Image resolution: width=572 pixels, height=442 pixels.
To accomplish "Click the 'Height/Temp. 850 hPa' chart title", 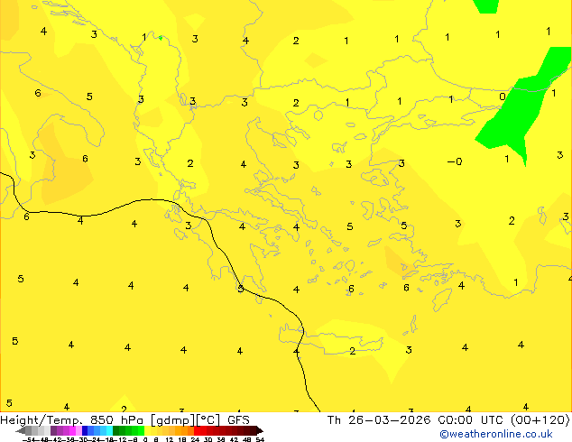I will 72,420.
